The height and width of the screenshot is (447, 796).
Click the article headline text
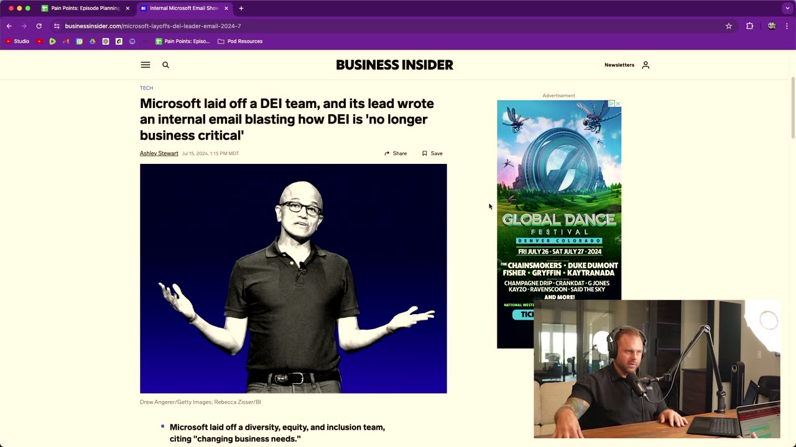coord(287,119)
